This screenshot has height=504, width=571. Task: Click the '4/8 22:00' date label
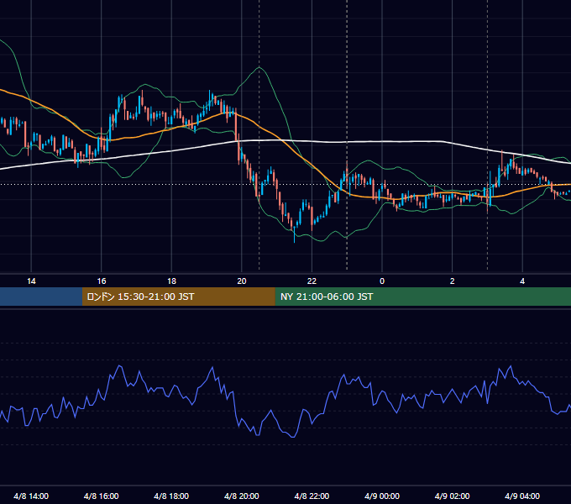312,496
